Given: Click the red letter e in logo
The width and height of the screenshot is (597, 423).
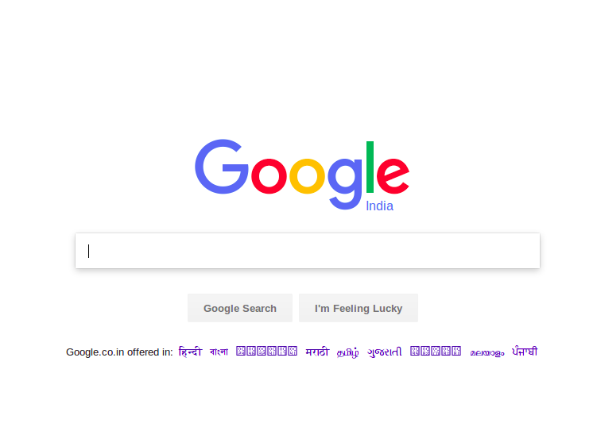Looking at the screenshot, I should coord(393,176).
